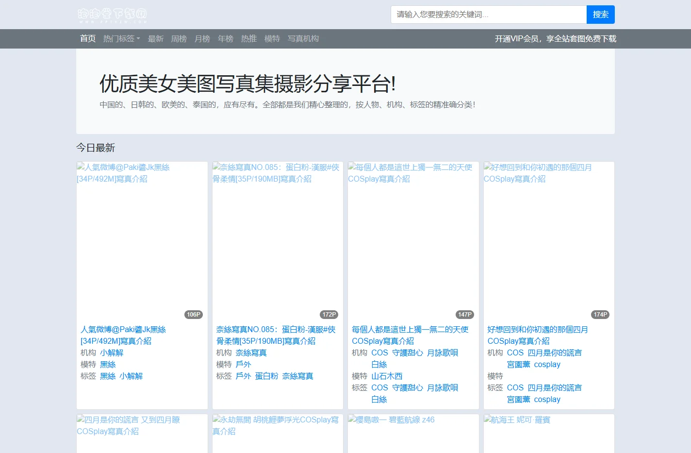Image resolution: width=691 pixels, height=453 pixels.
Task: Expand the 热门标签 dropdown menu
Action: (122, 39)
